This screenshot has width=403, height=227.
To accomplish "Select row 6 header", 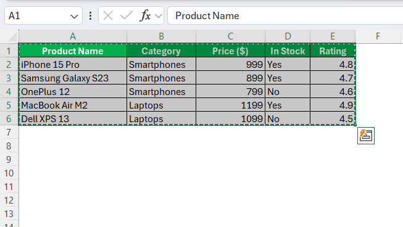I will 9,118.
